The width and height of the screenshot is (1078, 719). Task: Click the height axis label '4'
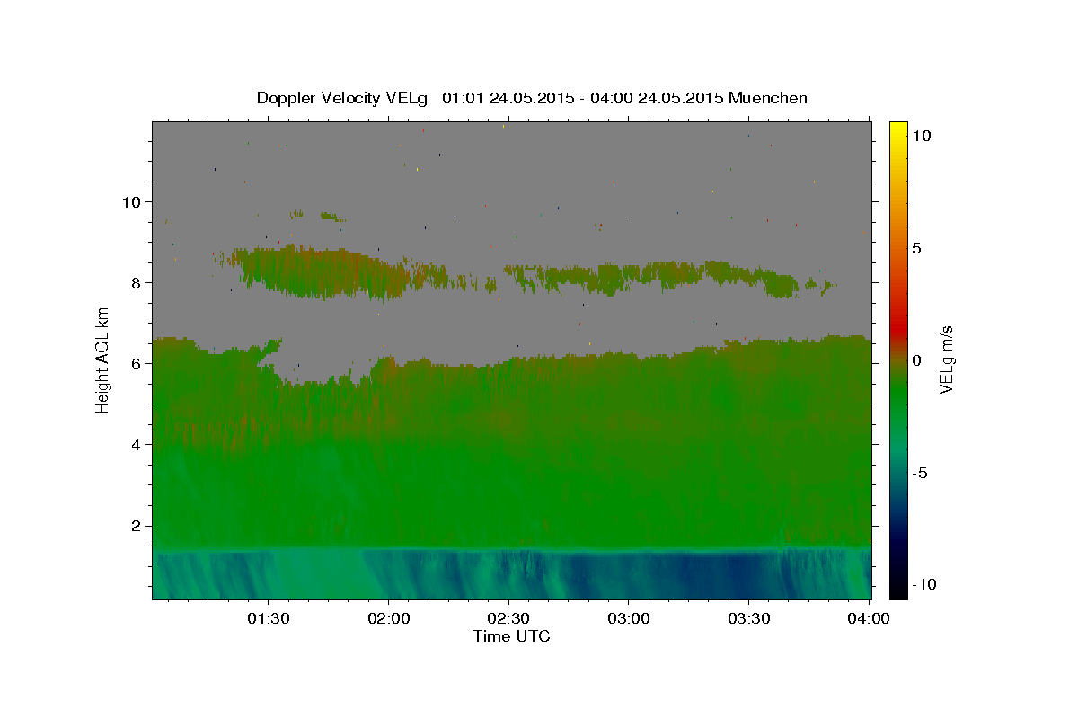[137, 445]
